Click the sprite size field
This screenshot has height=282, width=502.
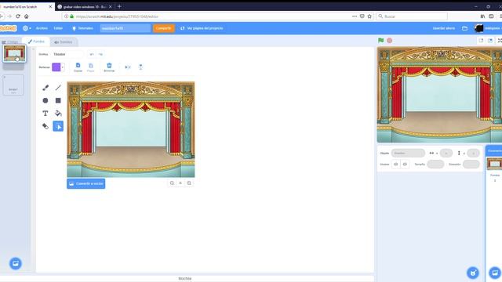[x=435, y=164]
